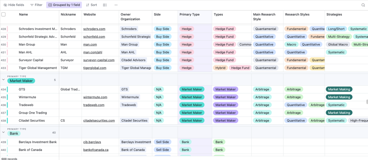Click the Bank group label pill

14,133
